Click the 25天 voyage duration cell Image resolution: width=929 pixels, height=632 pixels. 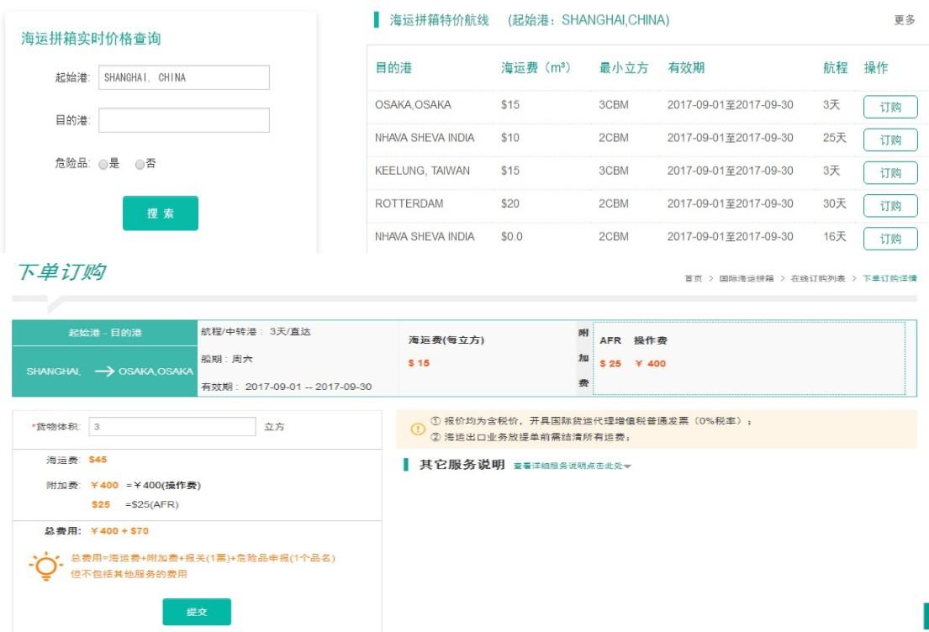click(x=834, y=138)
